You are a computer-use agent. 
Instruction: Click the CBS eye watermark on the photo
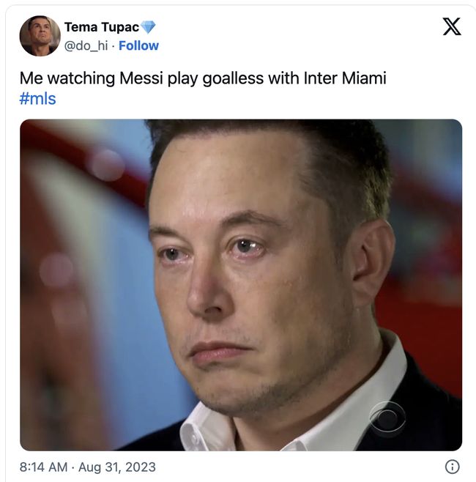click(387, 417)
